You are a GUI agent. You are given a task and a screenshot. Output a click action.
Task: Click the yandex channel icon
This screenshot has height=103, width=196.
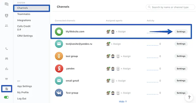(x=59, y=69)
